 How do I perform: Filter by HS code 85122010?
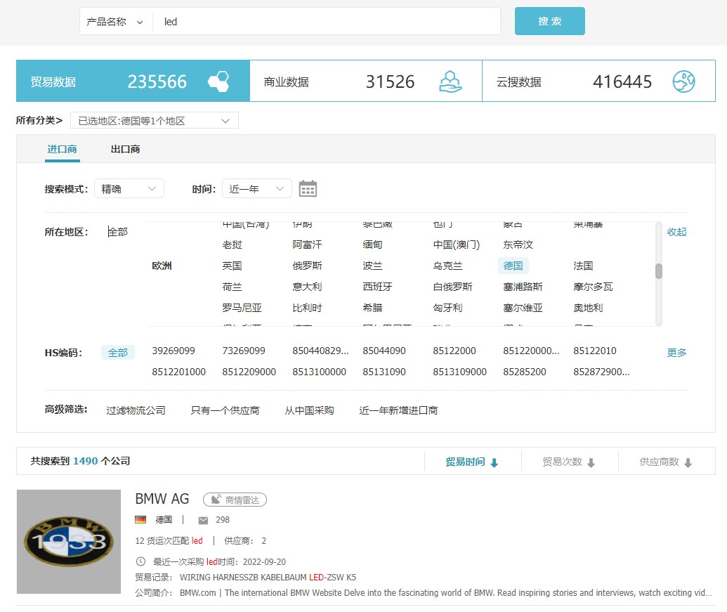coord(594,351)
